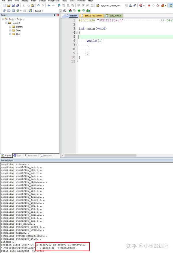The image size is (173, 253).
Task: Open the Flash menu
Action: coord(33,1)
